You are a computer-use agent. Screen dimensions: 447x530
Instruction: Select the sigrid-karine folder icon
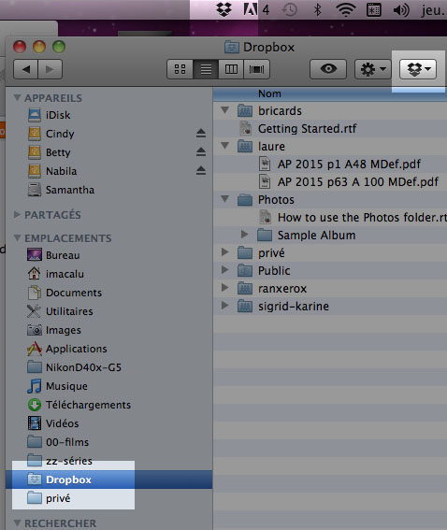click(x=245, y=306)
